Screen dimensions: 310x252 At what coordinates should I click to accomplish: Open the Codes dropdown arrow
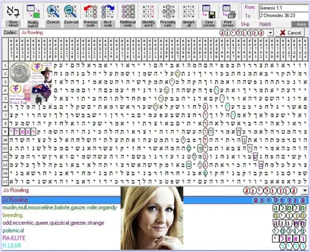pyautogui.click(x=271, y=33)
